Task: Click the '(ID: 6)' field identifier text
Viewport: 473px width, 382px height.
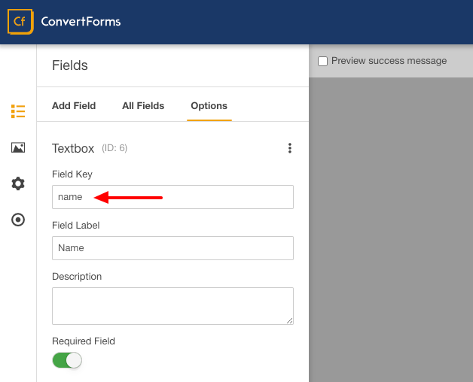Action: pos(114,148)
